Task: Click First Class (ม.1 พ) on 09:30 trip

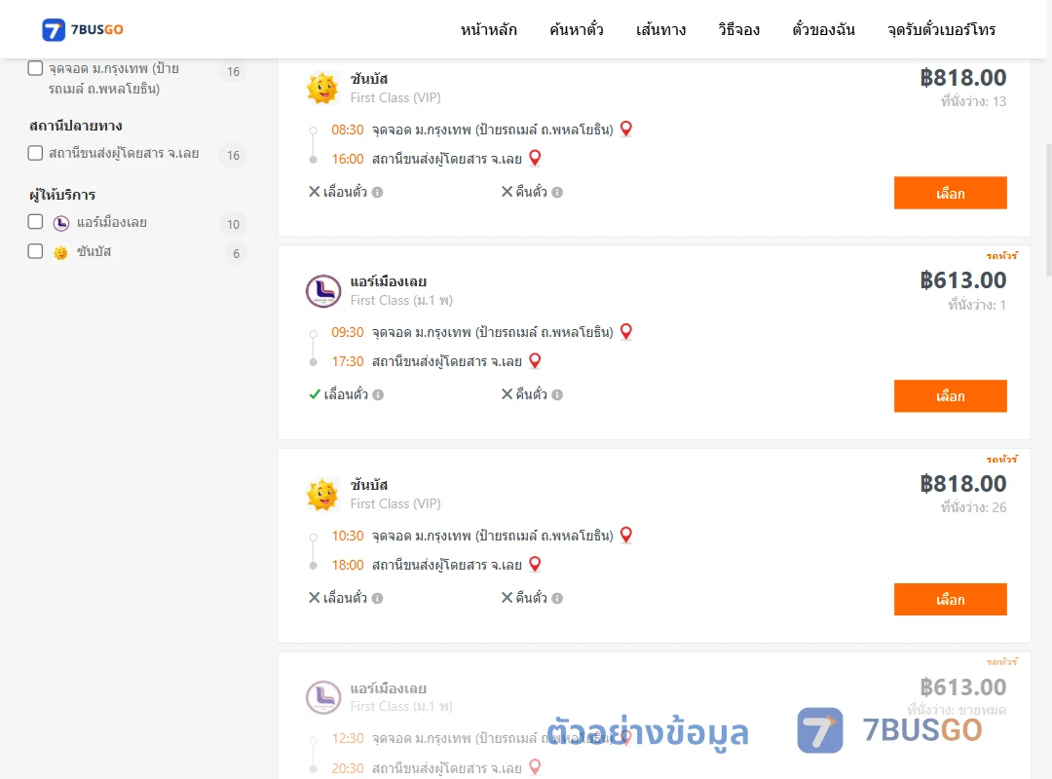Action: (401, 301)
